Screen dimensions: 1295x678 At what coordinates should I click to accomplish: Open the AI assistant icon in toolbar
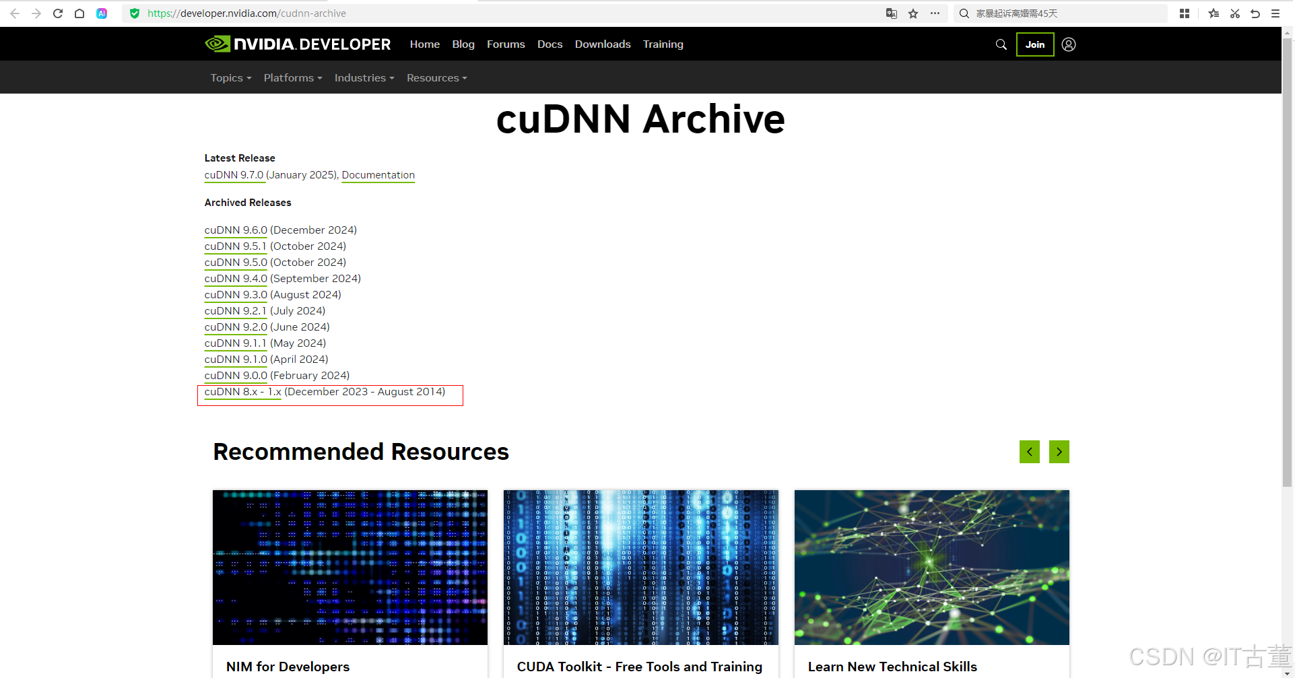[x=102, y=13]
